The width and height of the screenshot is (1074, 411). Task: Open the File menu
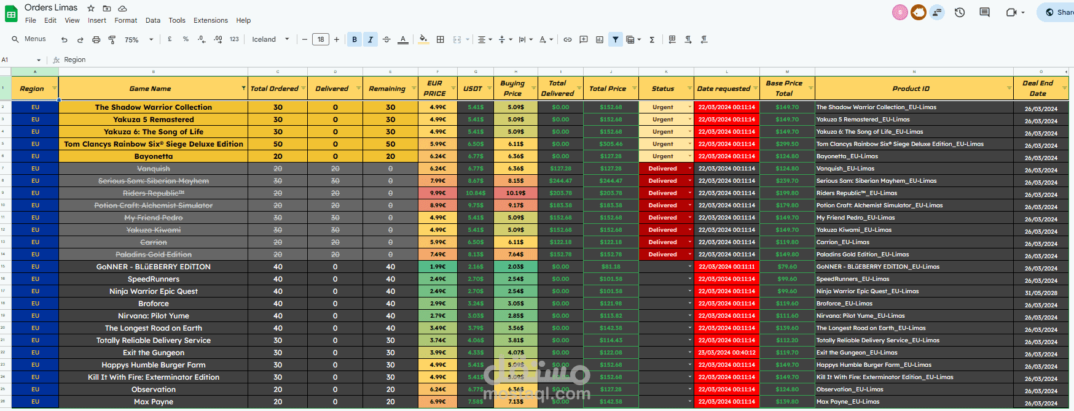(x=31, y=20)
